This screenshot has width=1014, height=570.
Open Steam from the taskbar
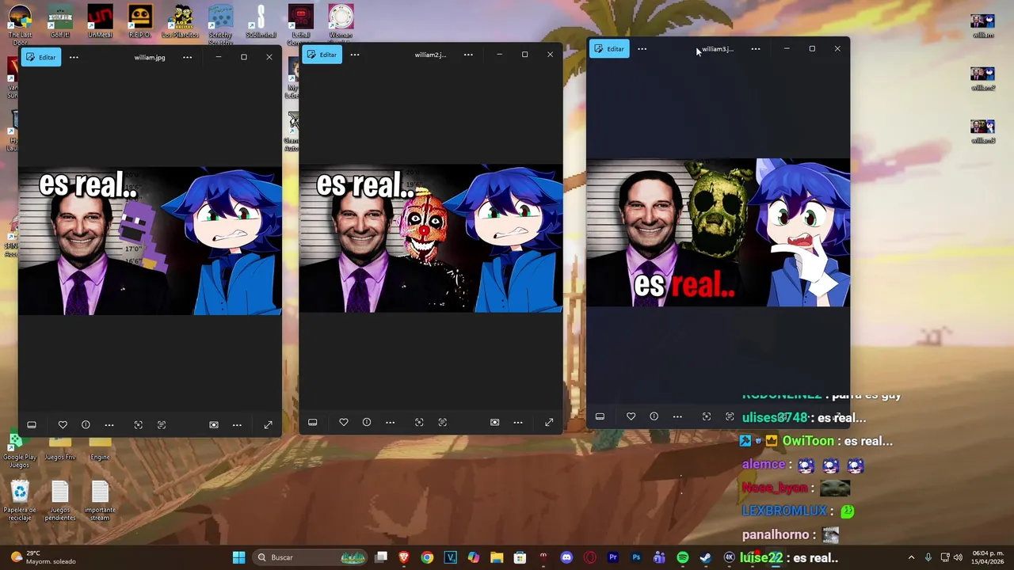point(705,557)
